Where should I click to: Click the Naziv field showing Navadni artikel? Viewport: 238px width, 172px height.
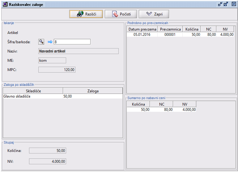(x=78, y=51)
